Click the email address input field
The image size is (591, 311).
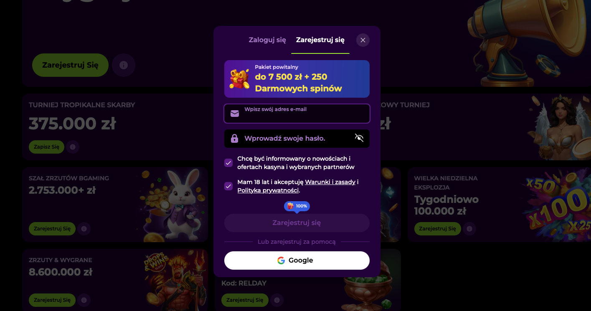point(297,114)
